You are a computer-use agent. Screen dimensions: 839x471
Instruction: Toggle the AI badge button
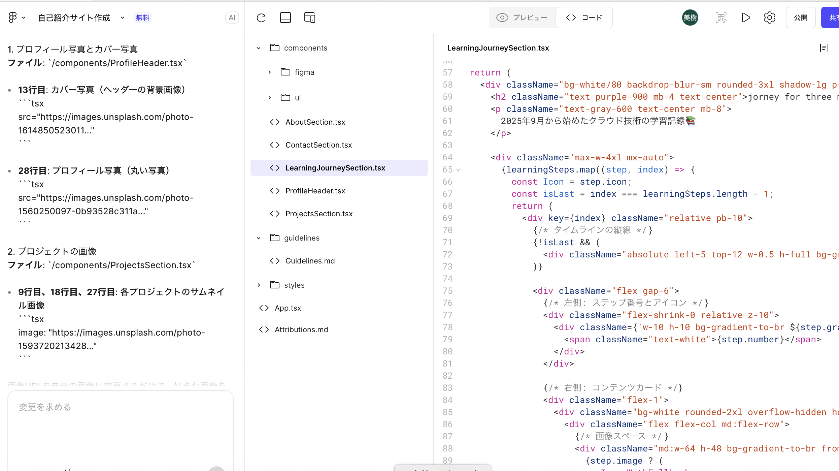pos(232,18)
